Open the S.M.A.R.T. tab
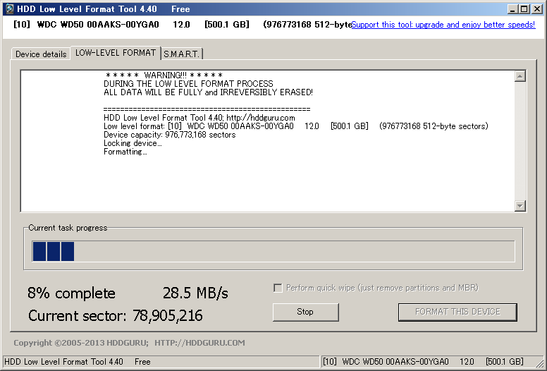547x371 pixels. [x=181, y=54]
